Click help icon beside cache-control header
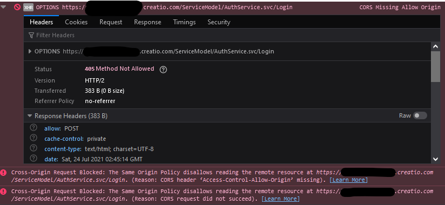This screenshot has width=445, height=205. tap(34, 138)
